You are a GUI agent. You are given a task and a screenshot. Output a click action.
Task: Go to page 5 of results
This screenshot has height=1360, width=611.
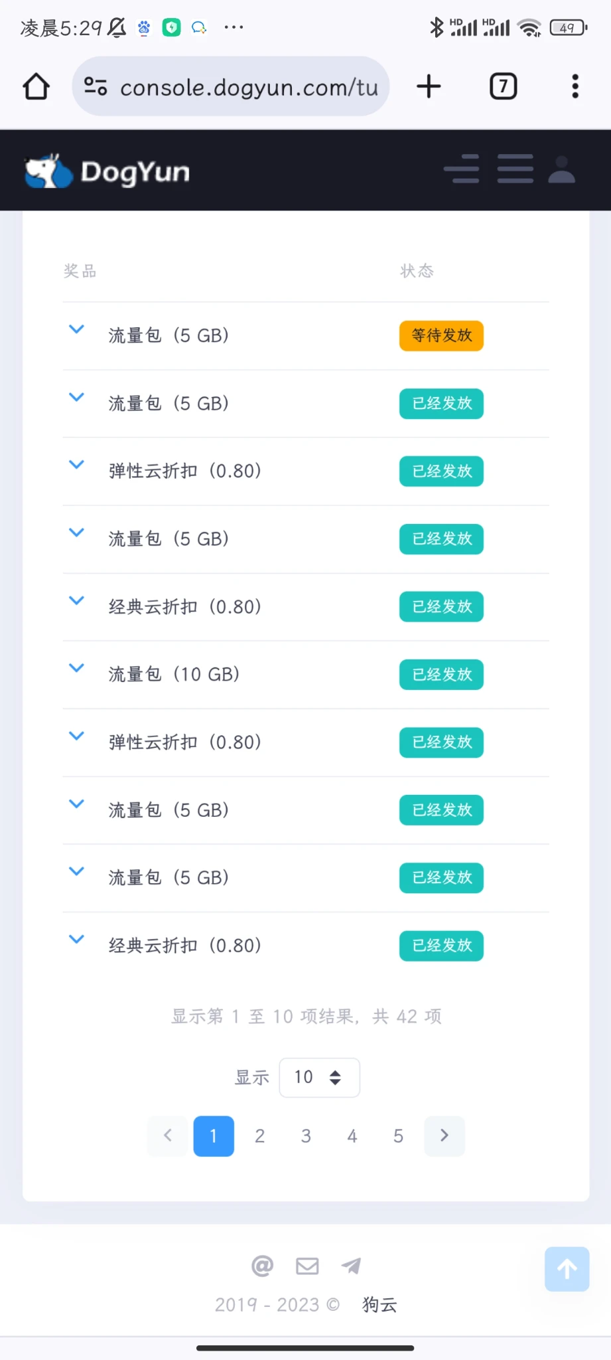[398, 1136]
